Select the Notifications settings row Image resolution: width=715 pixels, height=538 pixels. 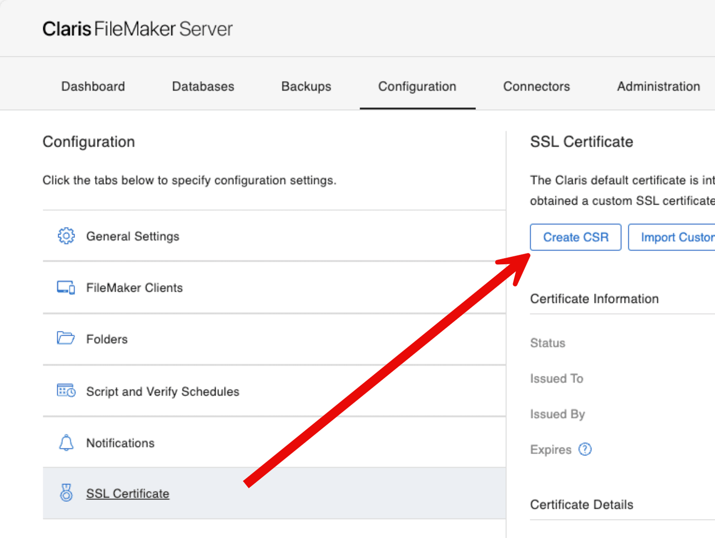[x=274, y=443]
